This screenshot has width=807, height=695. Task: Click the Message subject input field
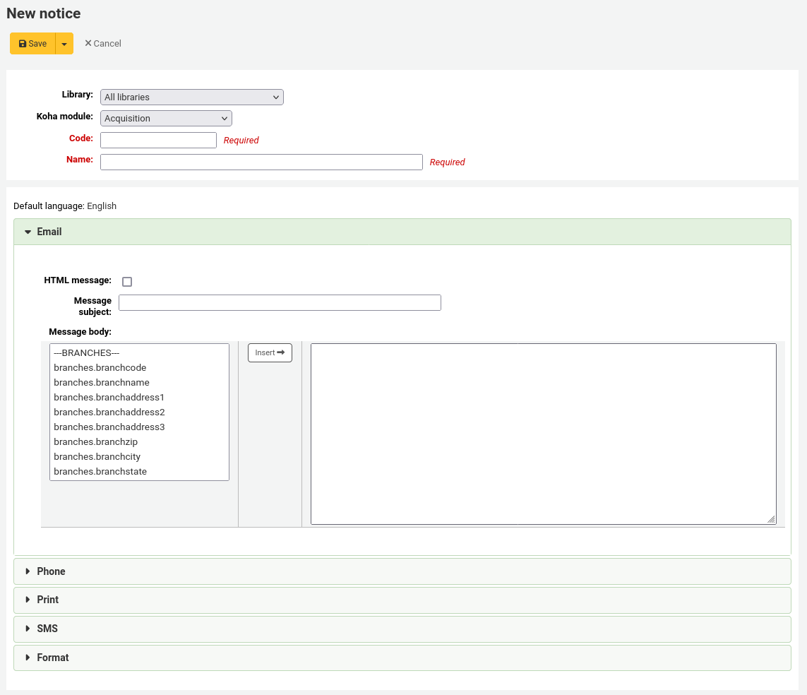click(x=280, y=302)
